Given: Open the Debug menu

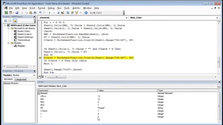Looking at the screenshot, I should pos(51,8).
